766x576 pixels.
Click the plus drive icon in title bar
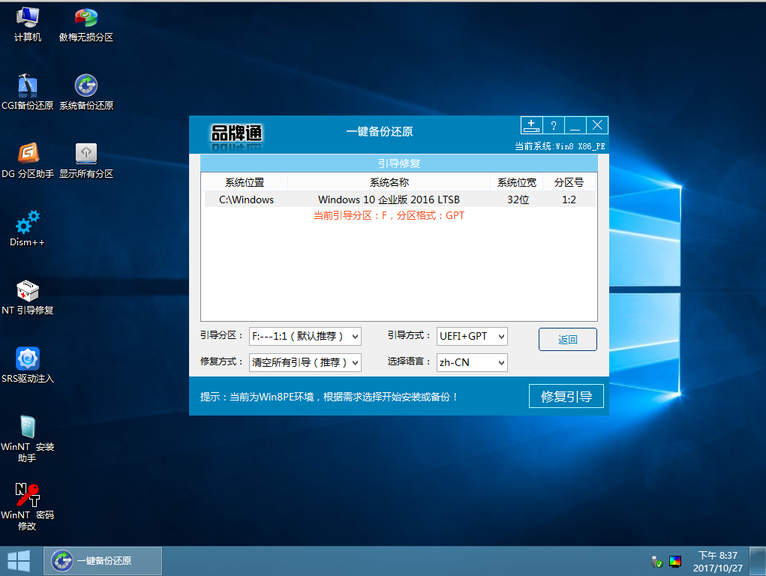[x=531, y=125]
